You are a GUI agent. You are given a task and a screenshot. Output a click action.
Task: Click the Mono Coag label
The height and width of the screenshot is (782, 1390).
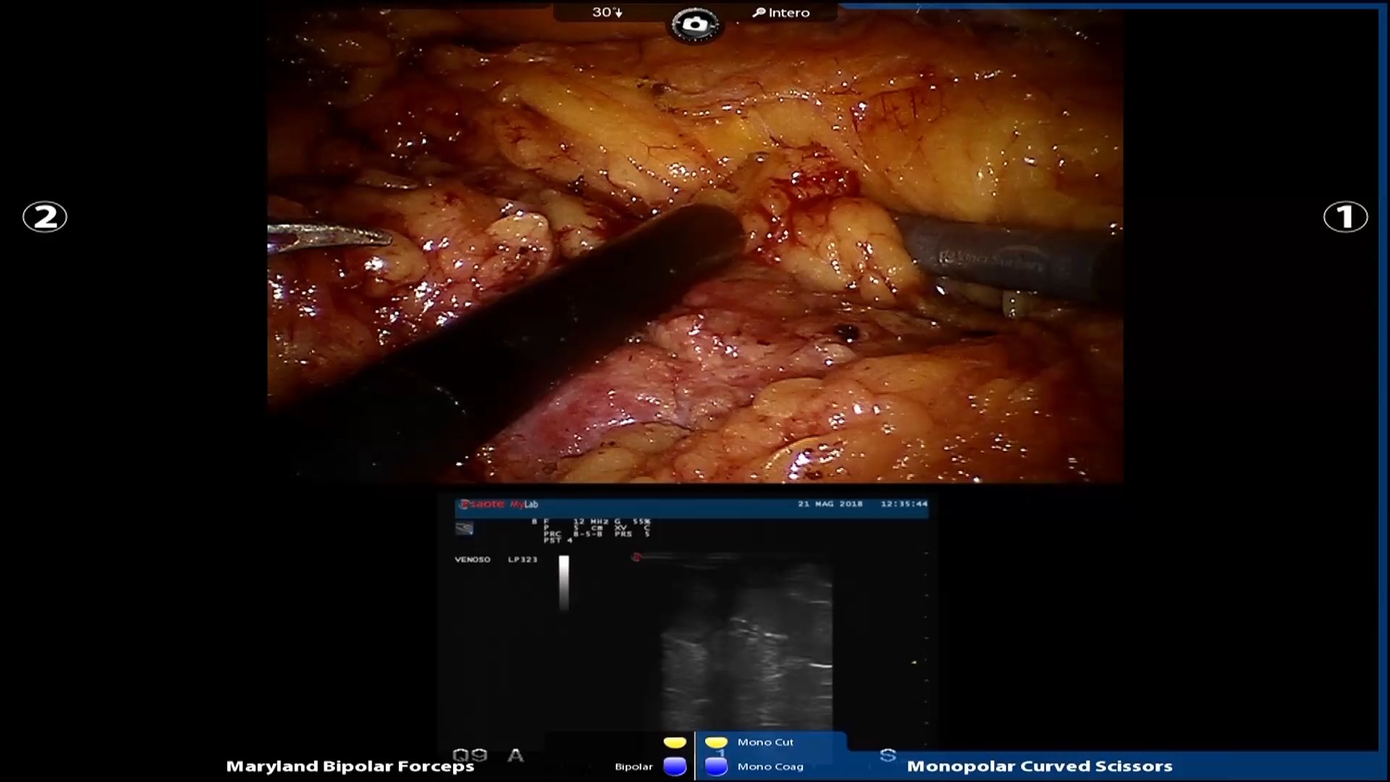[770, 767]
